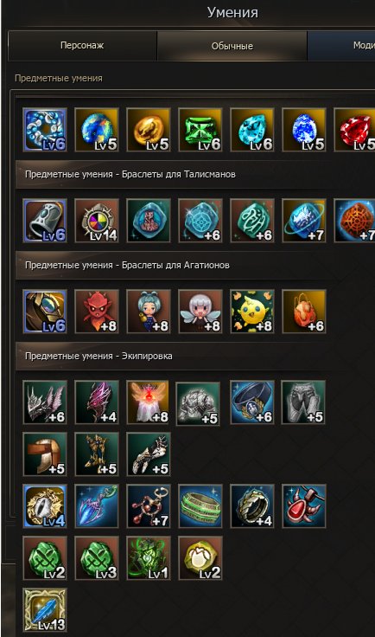Select the color wheel talisman Lv14 icon
The width and height of the screenshot is (375, 637).
(97, 221)
